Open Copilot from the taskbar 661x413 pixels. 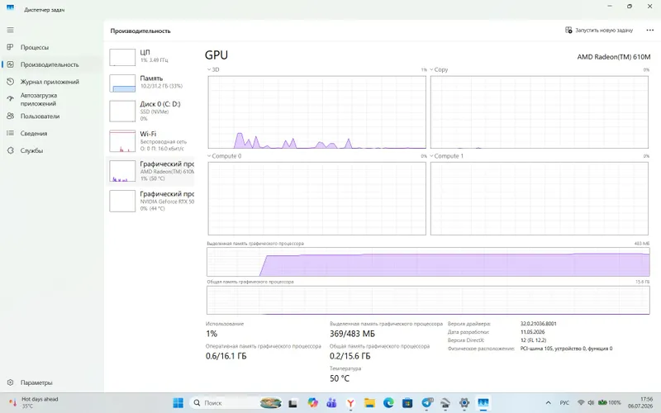(312, 403)
